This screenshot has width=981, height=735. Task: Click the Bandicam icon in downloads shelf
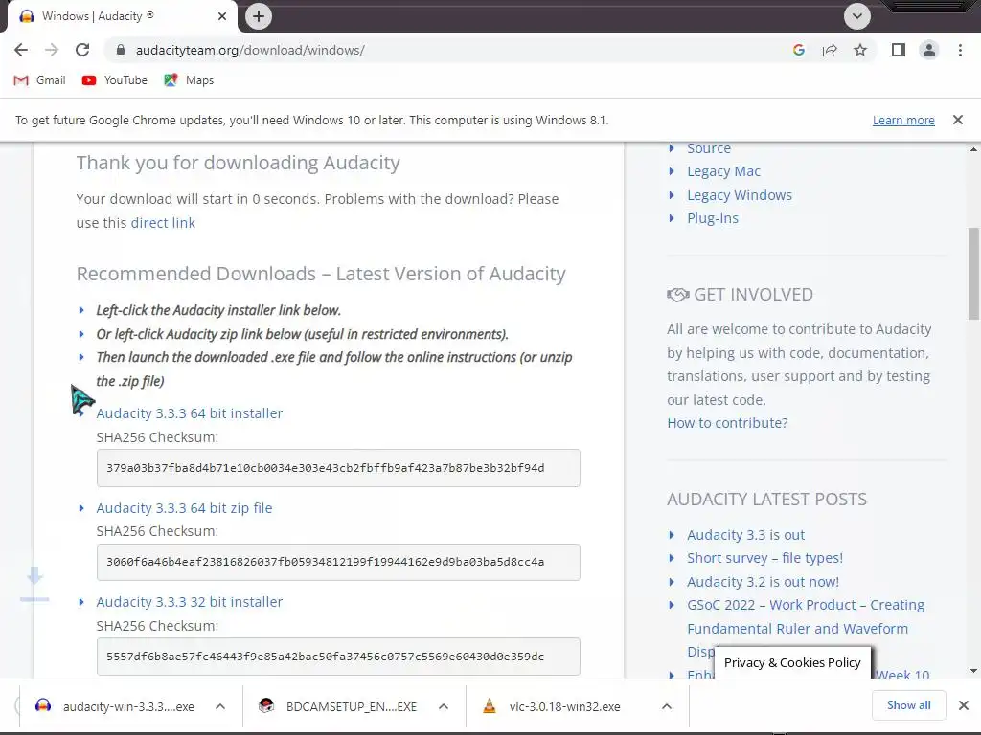point(266,706)
